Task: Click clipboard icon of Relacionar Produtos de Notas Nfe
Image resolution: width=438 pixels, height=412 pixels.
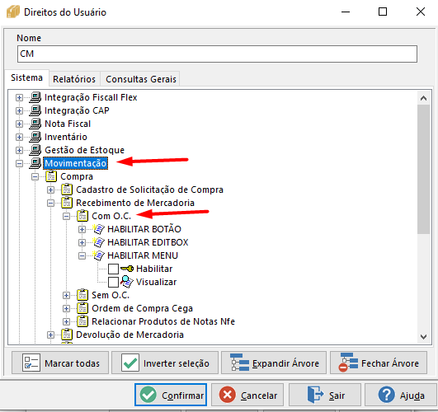Action: (x=82, y=321)
